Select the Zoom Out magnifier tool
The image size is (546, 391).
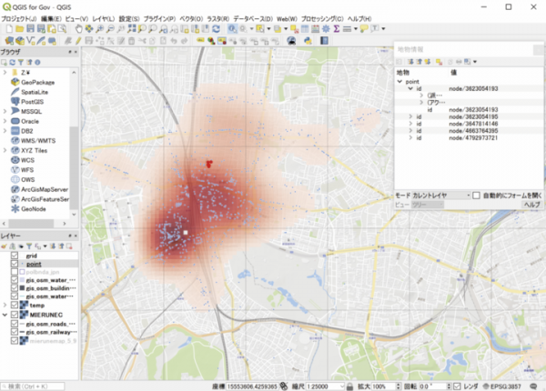coord(110,29)
